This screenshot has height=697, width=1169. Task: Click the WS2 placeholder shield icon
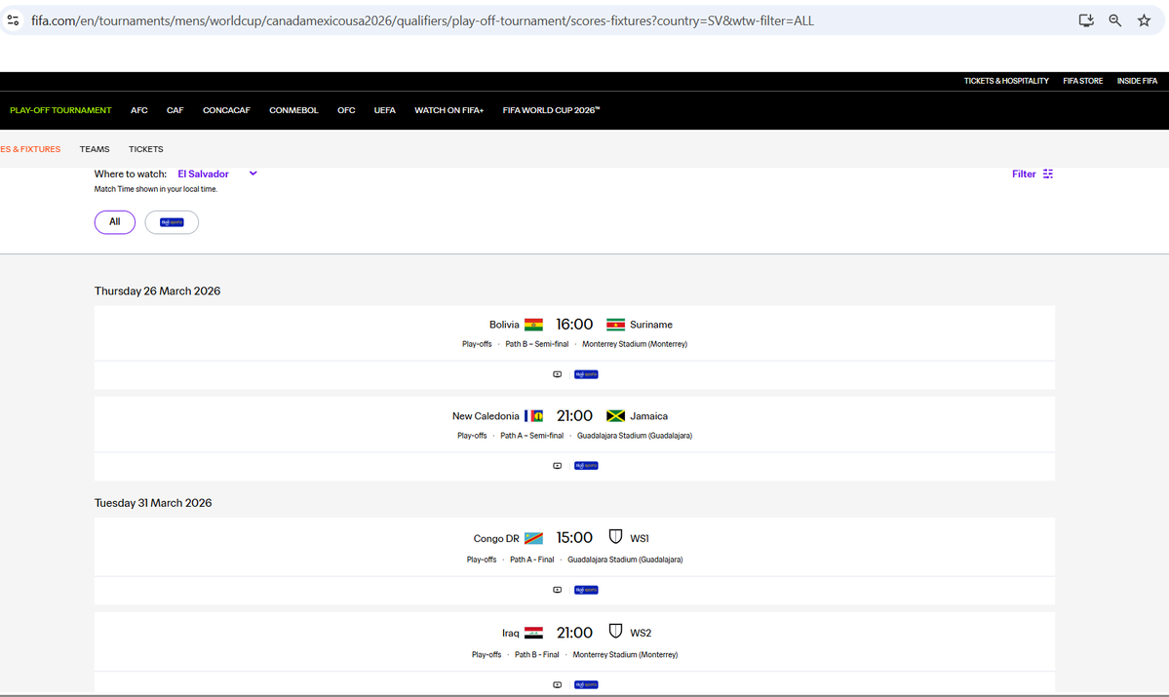click(x=615, y=632)
